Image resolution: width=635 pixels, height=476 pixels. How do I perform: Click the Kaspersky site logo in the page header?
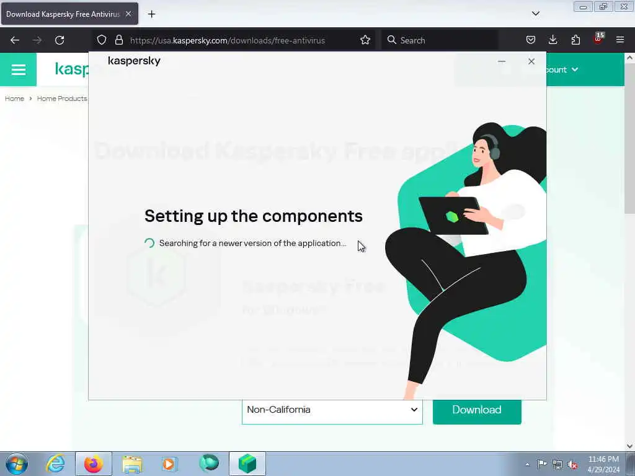pos(72,69)
